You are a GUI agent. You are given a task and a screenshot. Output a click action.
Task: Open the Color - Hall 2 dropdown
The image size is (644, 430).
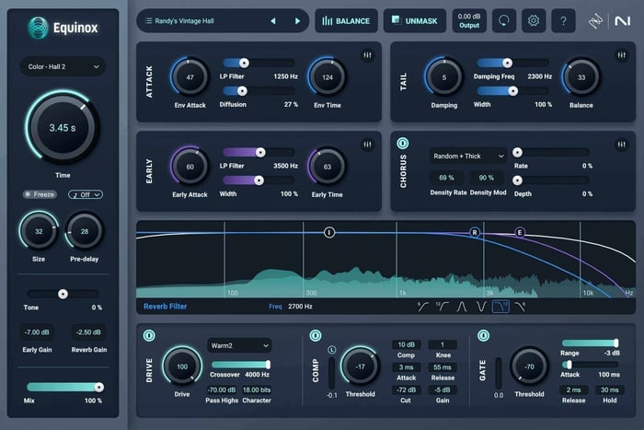click(63, 66)
